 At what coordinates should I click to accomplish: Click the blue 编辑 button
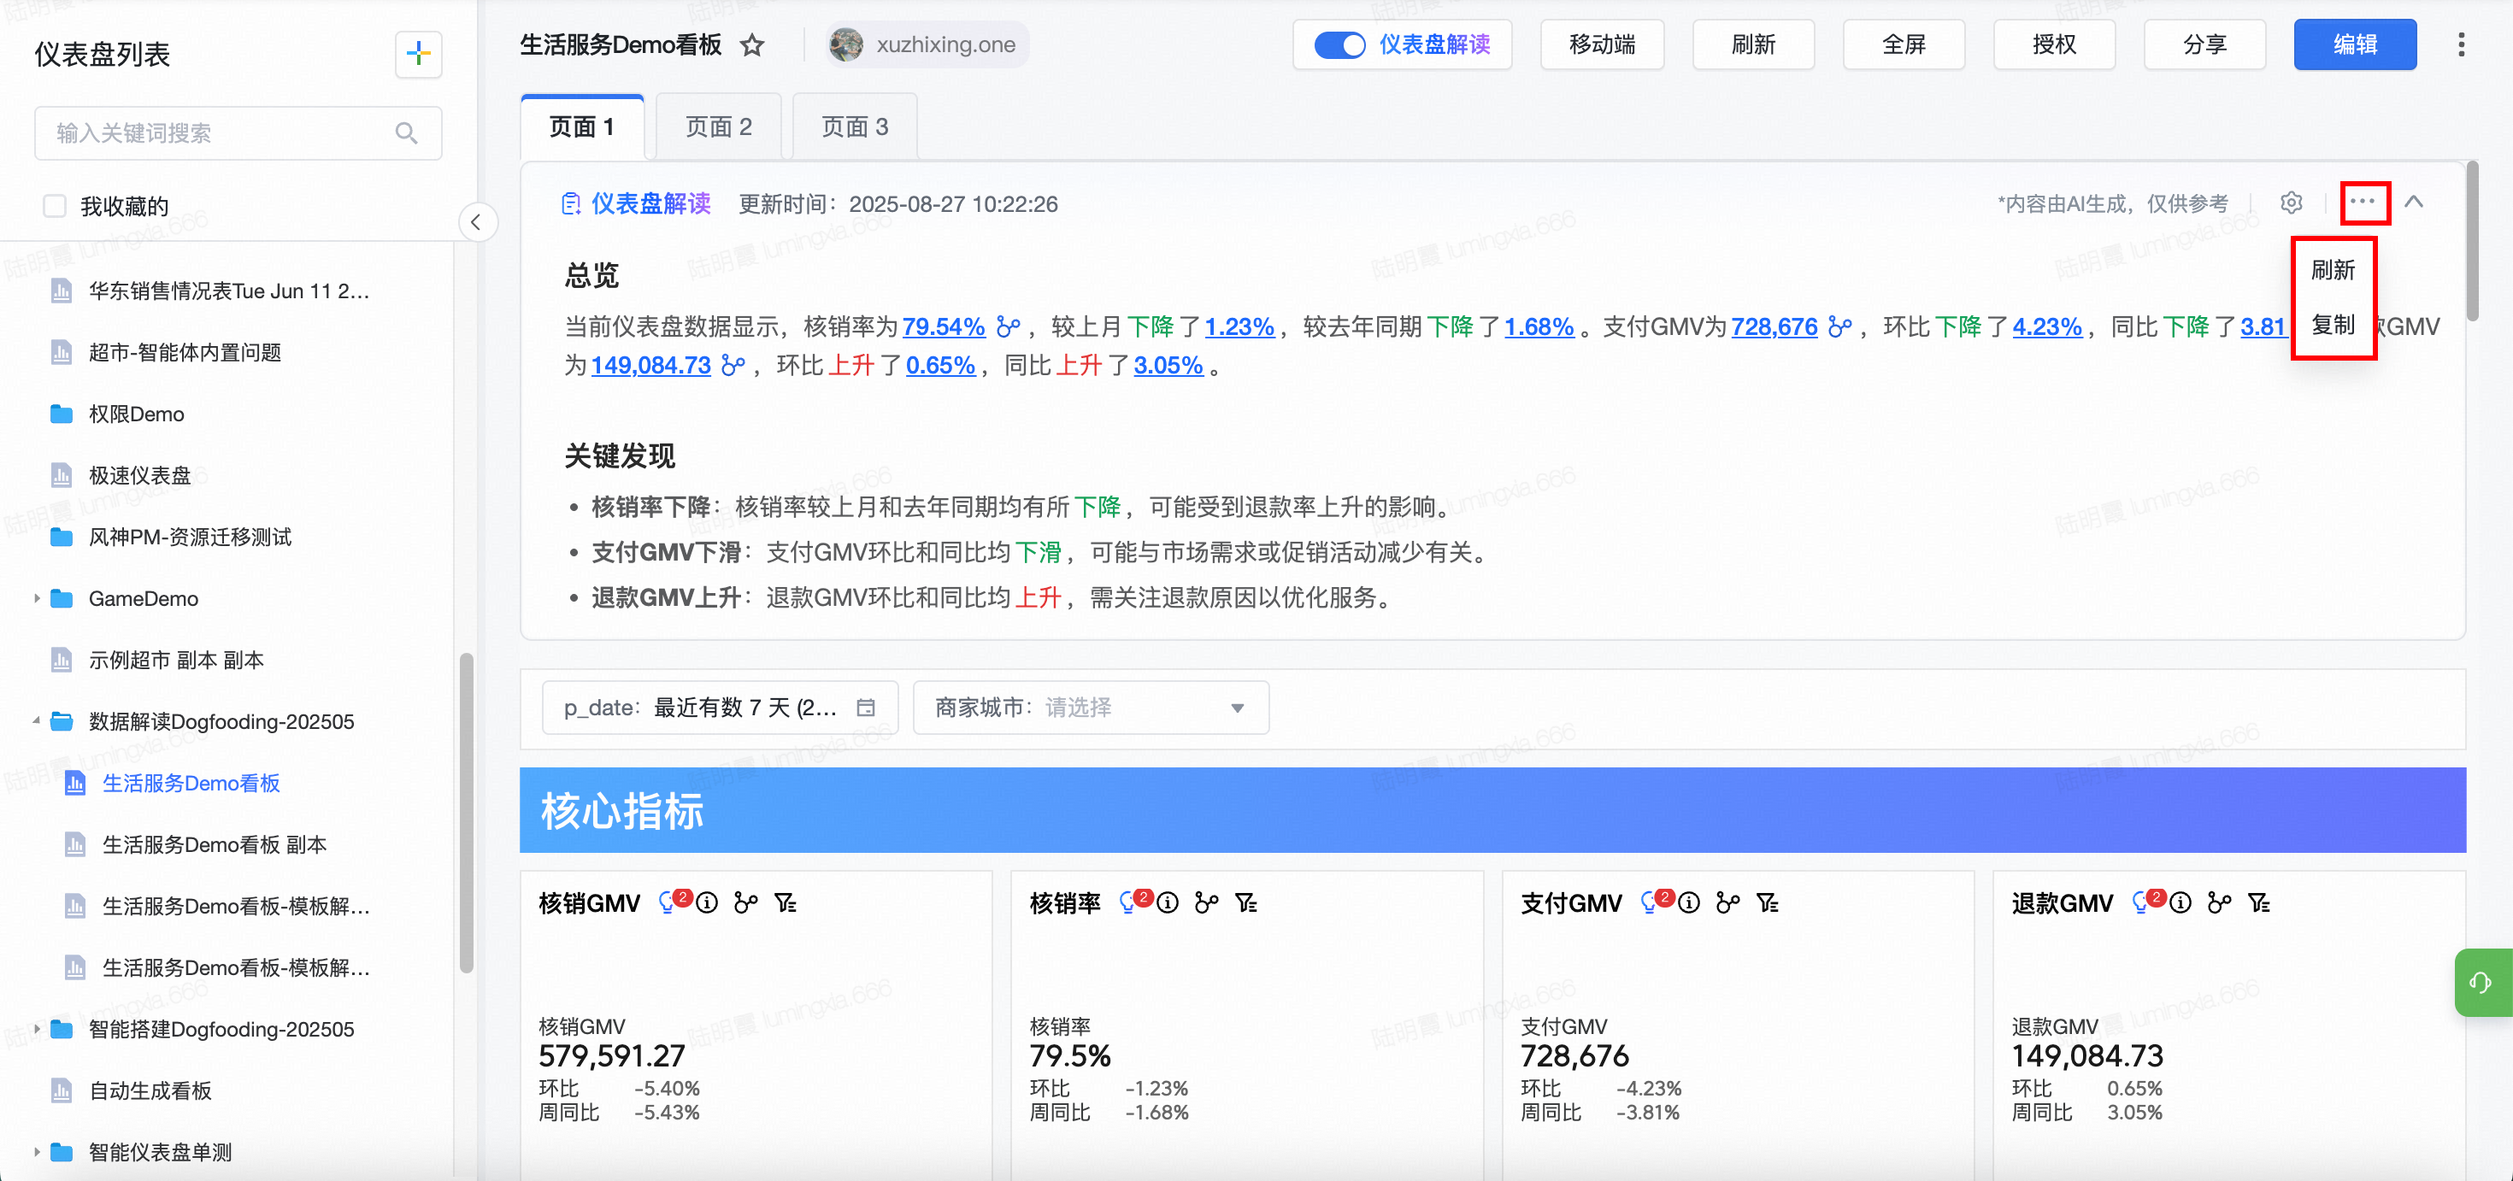click(x=2354, y=44)
